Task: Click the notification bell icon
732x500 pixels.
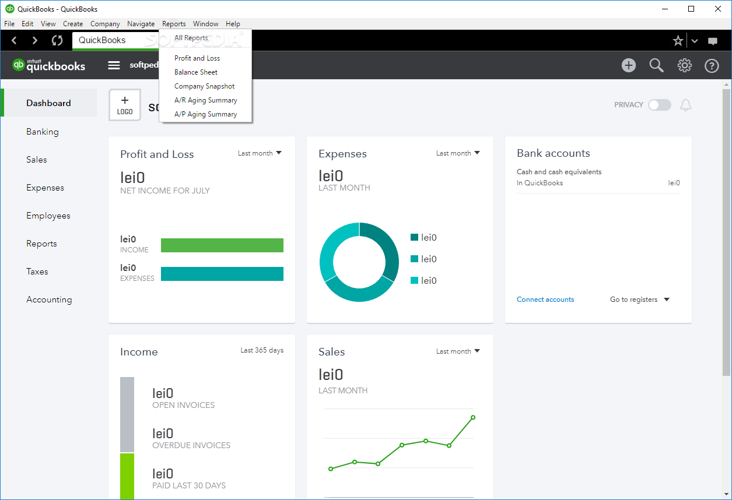Action: (x=686, y=105)
